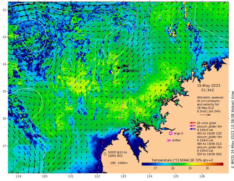Click longitude axis label 120

click(45, 176)
